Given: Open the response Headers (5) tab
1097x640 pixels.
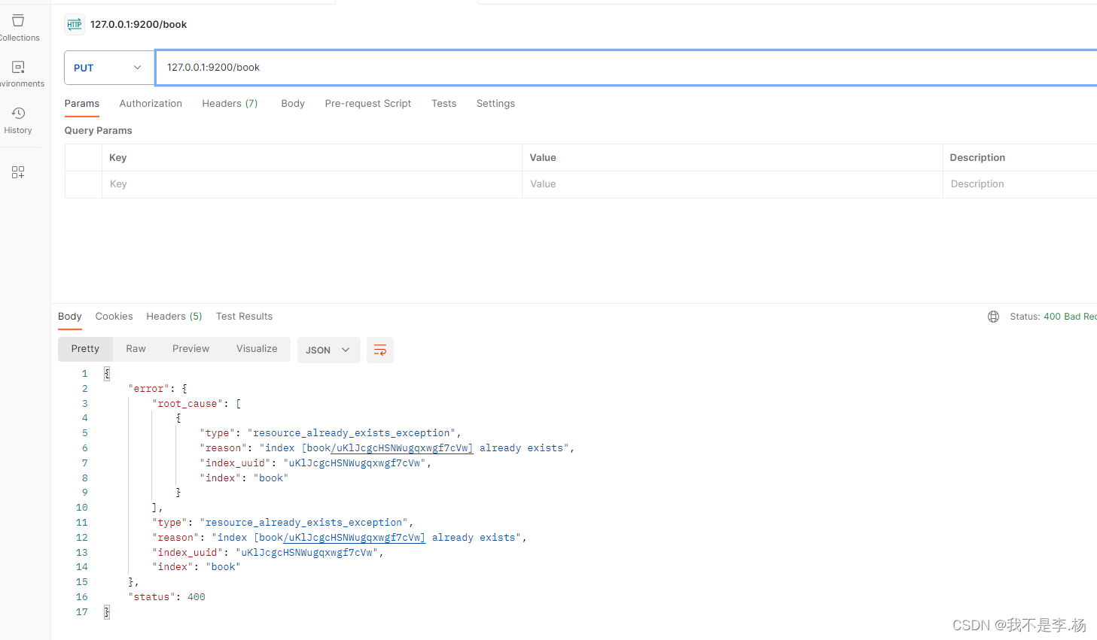Looking at the screenshot, I should coord(174,317).
